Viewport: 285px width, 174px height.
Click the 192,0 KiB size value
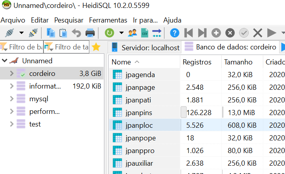coord(87,86)
